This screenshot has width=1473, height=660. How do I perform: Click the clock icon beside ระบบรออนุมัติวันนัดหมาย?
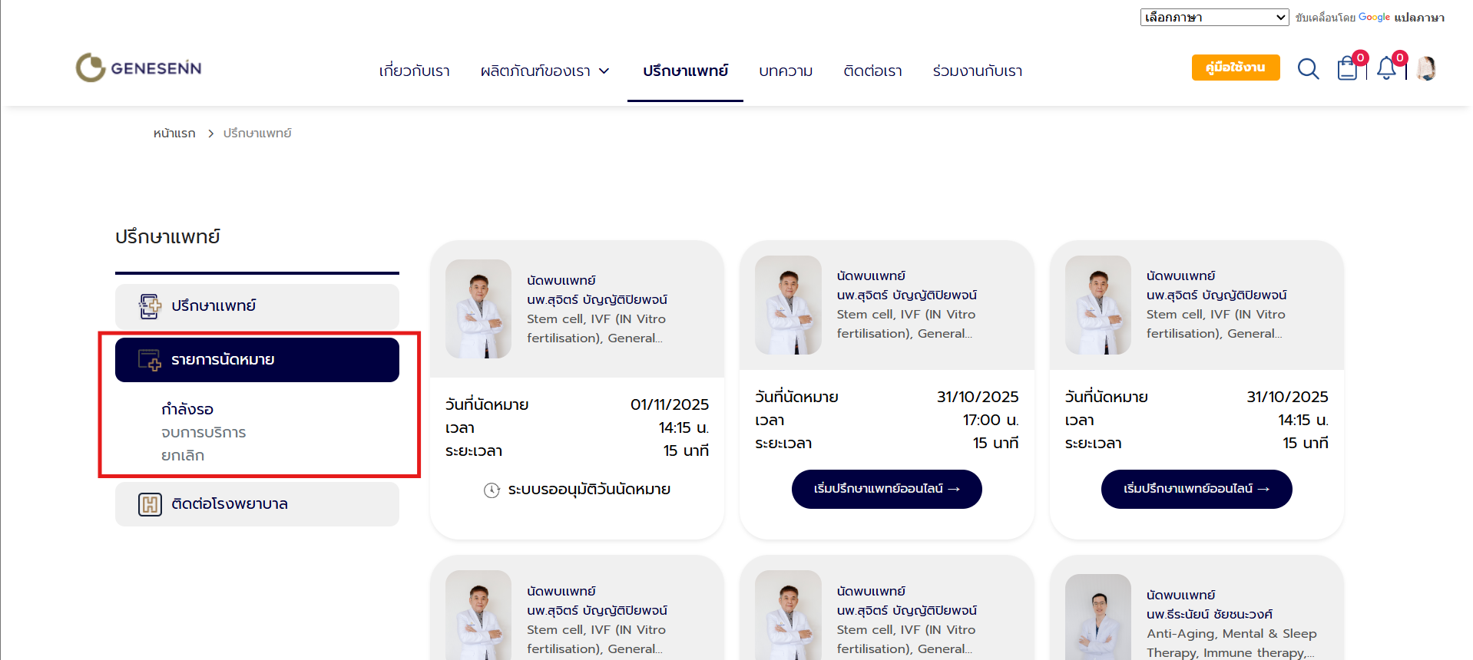[492, 490]
